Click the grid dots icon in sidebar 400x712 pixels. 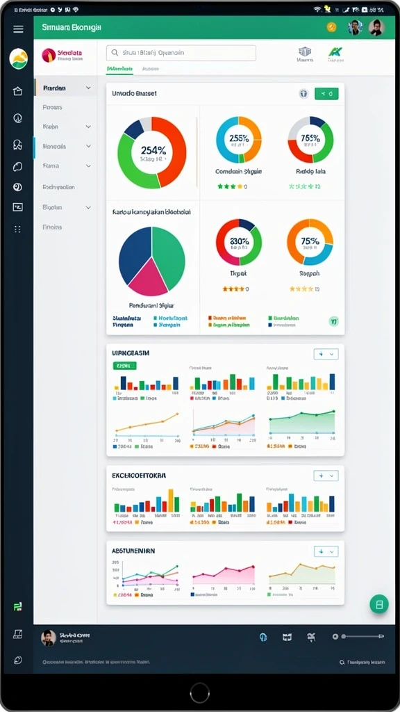pyautogui.click(x=17, y=229)
